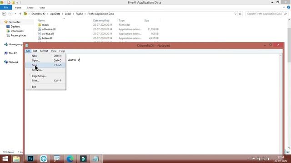291x163 pixels.
Task: Open Notepad Help menu
Action: pyautogui.click(x=62, y=51)
